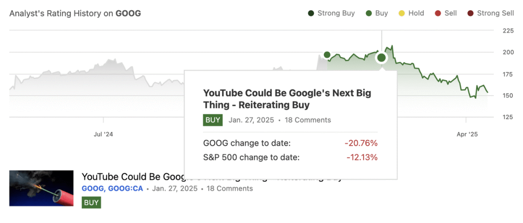
Task: Toggle the Strong Sell legend label
Action: (x=495, y=14)
